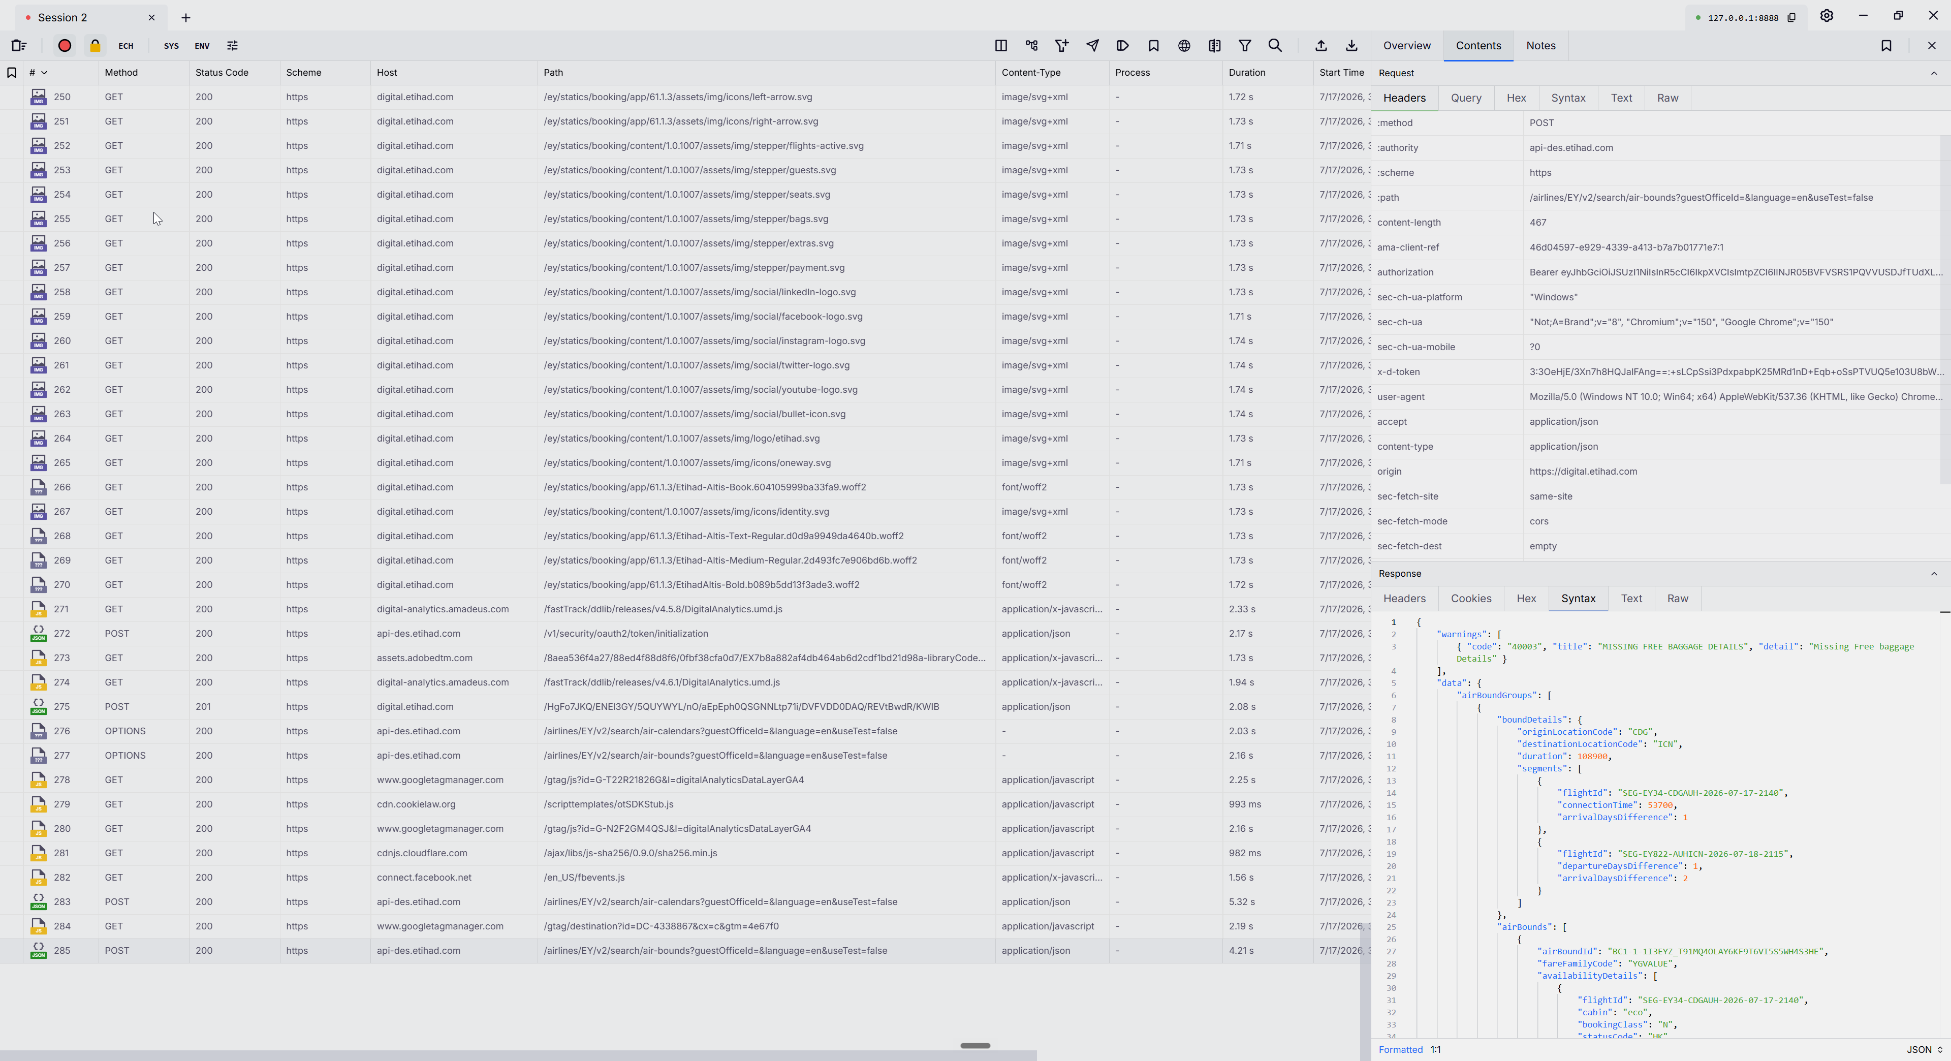Bookmark this request in details panel

pos(1886,45)
